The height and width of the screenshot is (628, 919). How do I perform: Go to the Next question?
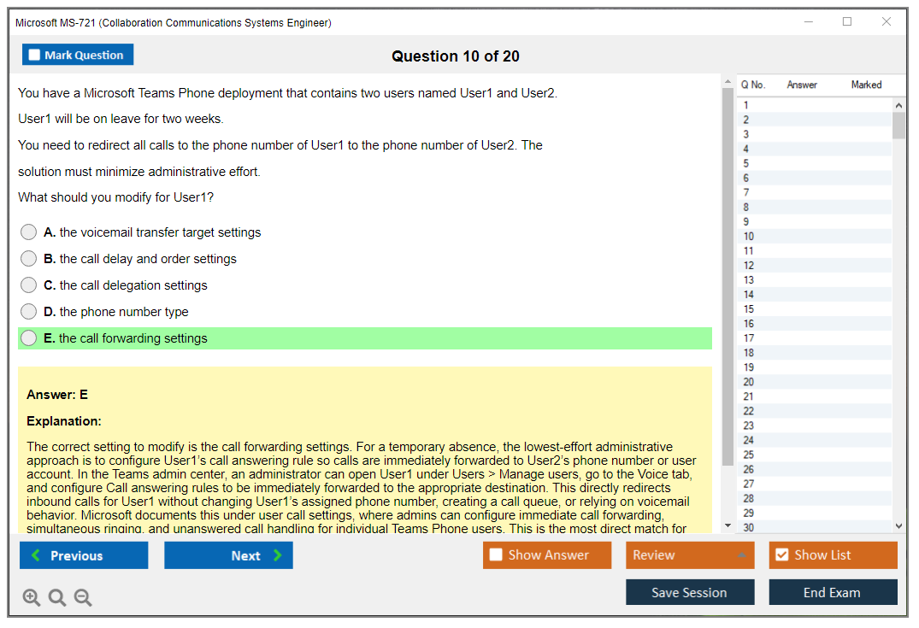tap(228, 555)
